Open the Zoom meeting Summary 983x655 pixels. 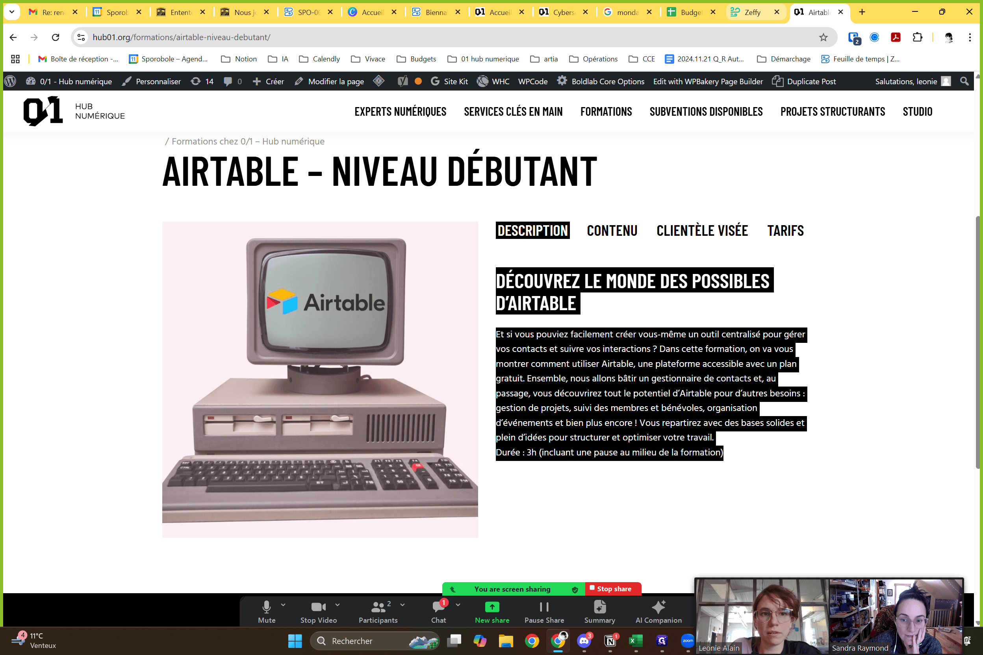click(x=599, y=612)
